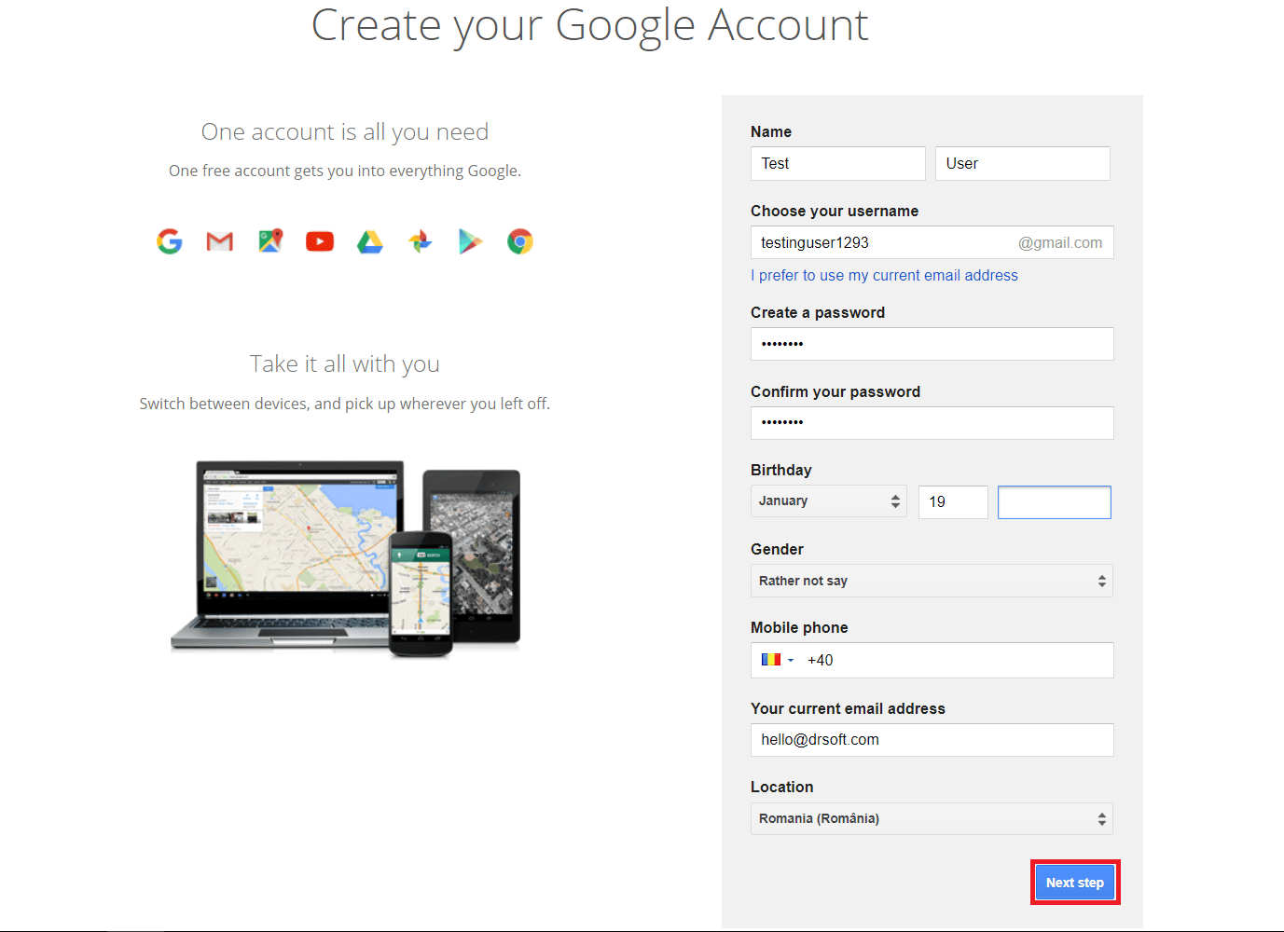Open the Location dropdown showing Romania
Image resolution: width=1284 pixels, height=932 pixels.
pyautogui.click(x=932, y=818)
